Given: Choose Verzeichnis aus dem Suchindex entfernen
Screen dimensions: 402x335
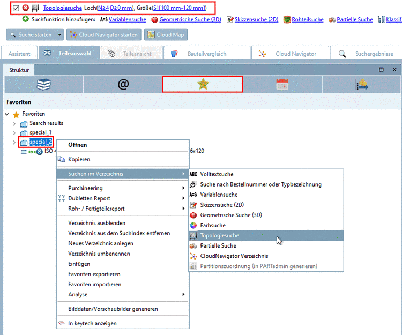Looking at the screenshot, I should click(x=123, y=233).
